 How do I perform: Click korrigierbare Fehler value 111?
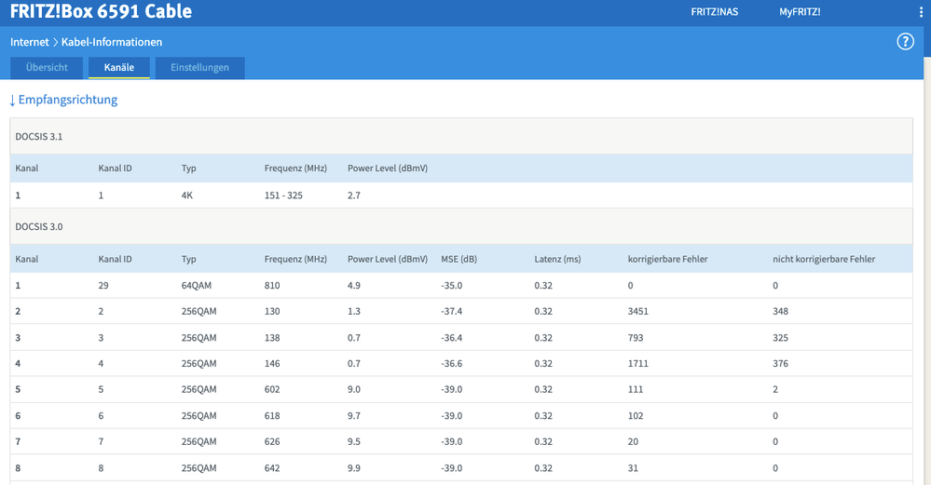[636, 389]
